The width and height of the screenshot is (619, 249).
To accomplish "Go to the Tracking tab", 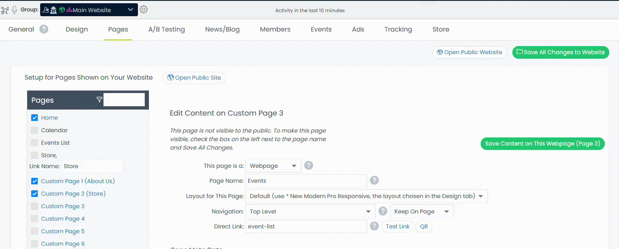I will click(398, 29).
